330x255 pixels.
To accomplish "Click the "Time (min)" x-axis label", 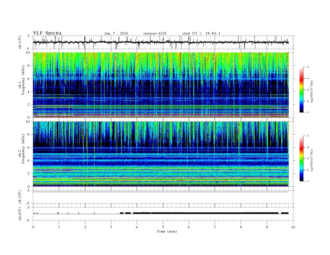I will (x=167, y=231).
